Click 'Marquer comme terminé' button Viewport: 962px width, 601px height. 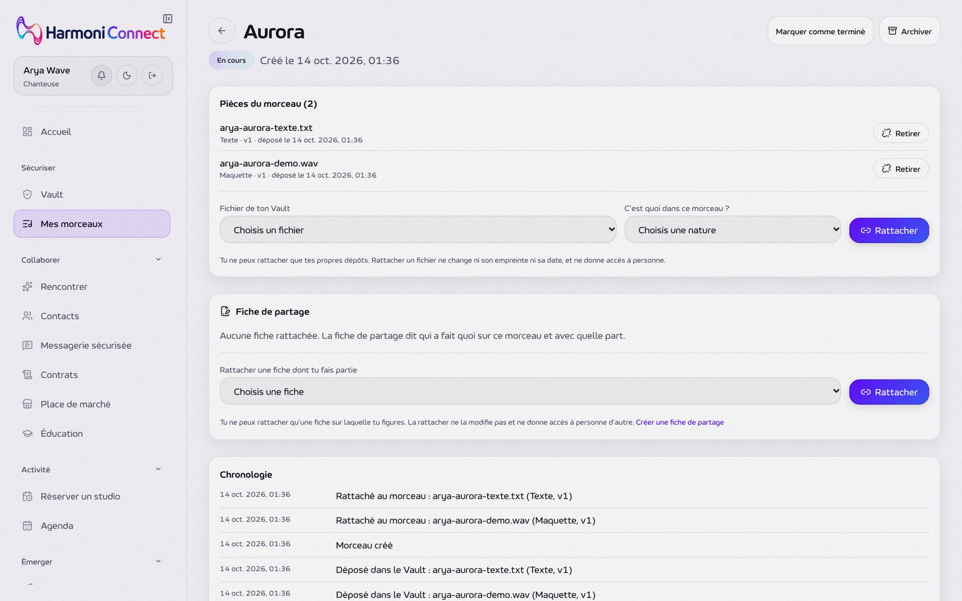[x=820, y=31]
